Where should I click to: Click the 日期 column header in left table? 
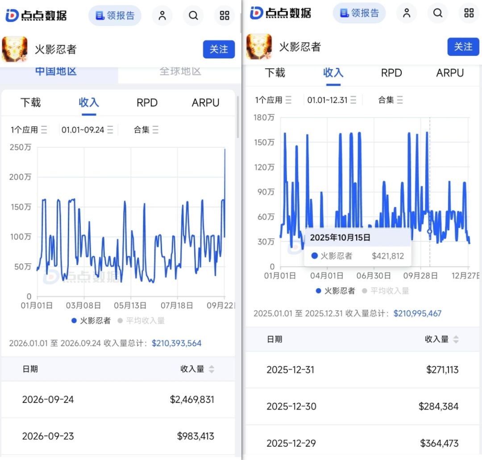pos(30,369)
